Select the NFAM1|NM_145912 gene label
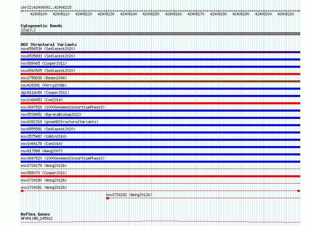310x226 pixels. [37, 218]
